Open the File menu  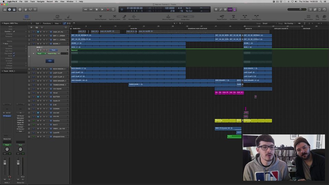click(x=21, y=1)
